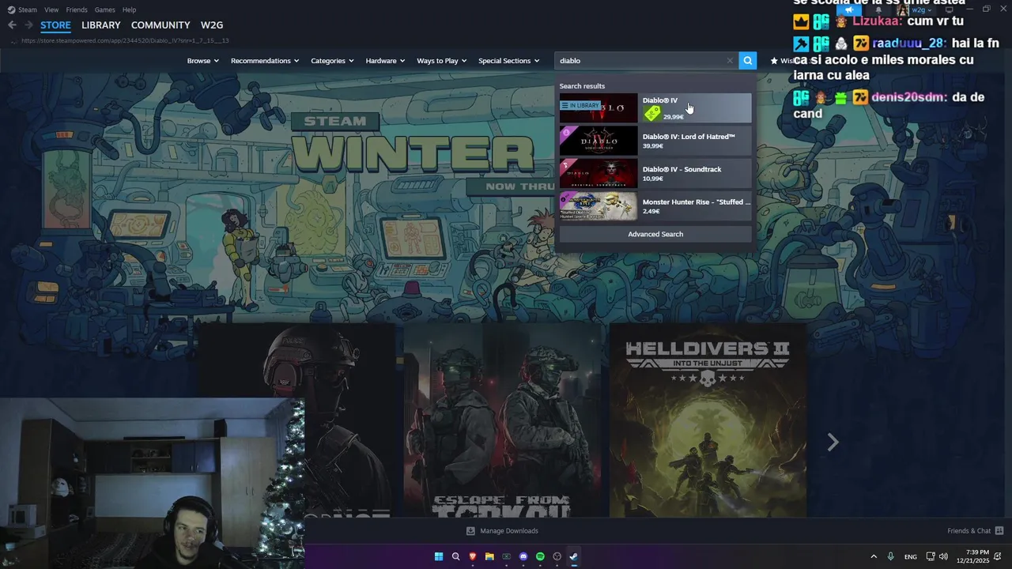The image size is (1012, 569).
Task: Click the Advanced Search button
Action: (655, 234)
